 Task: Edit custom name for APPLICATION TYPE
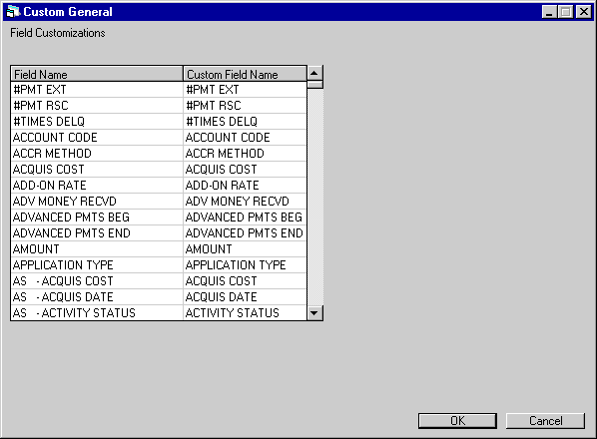pos(245,265)
